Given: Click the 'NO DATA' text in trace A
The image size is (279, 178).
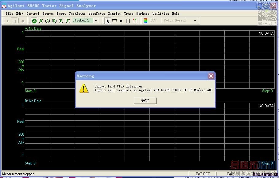Looking at the screenshot, I should point(266,33).
